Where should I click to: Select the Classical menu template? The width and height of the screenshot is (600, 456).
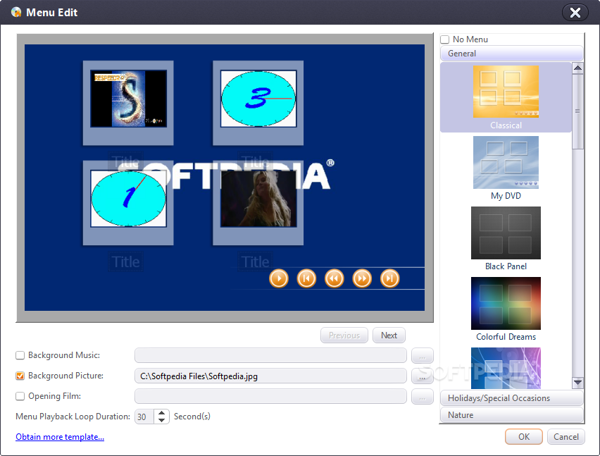click(506, 97)
